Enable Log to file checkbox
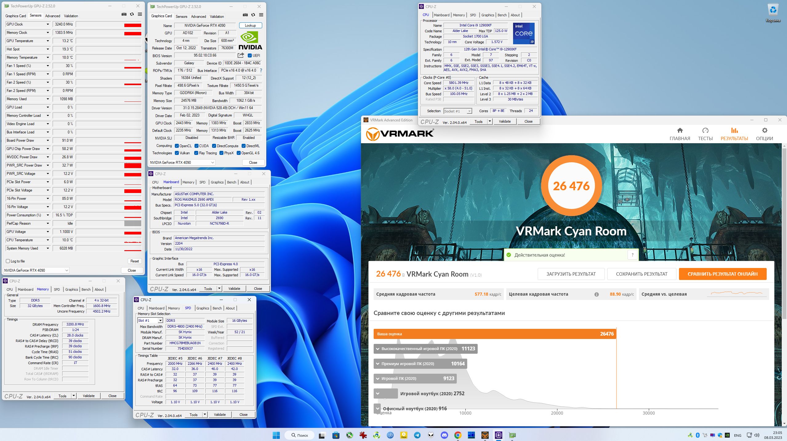The width and height of the screenshot is (787, 441). [x=8, y=261]
